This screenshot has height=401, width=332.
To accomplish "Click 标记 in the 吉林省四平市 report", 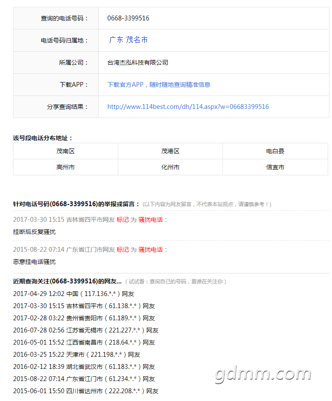I will pos(123,220).
